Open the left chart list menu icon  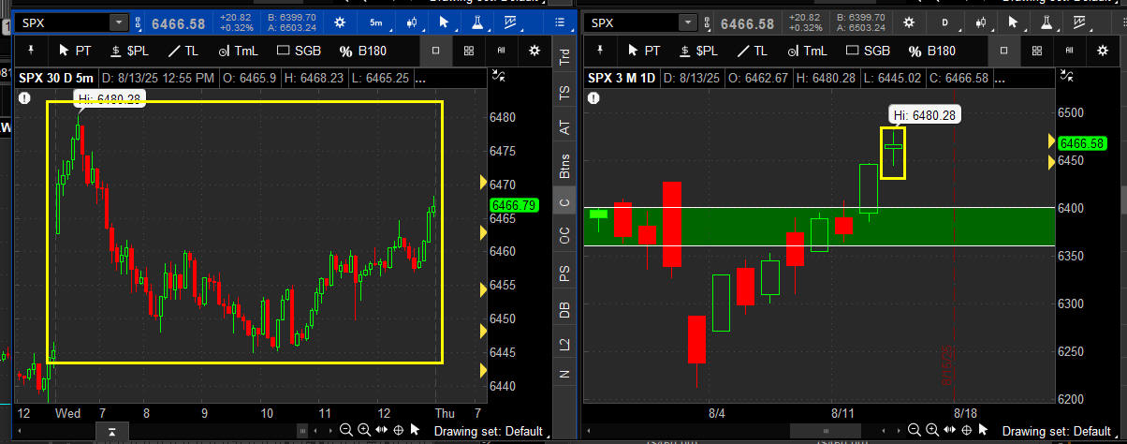pos(560,22)
